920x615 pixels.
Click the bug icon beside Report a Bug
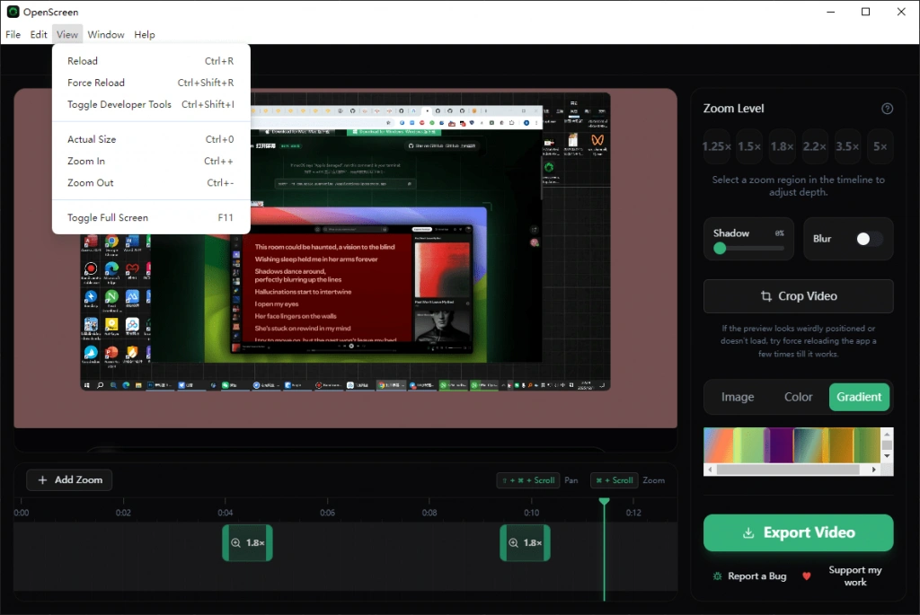point(717,576)
